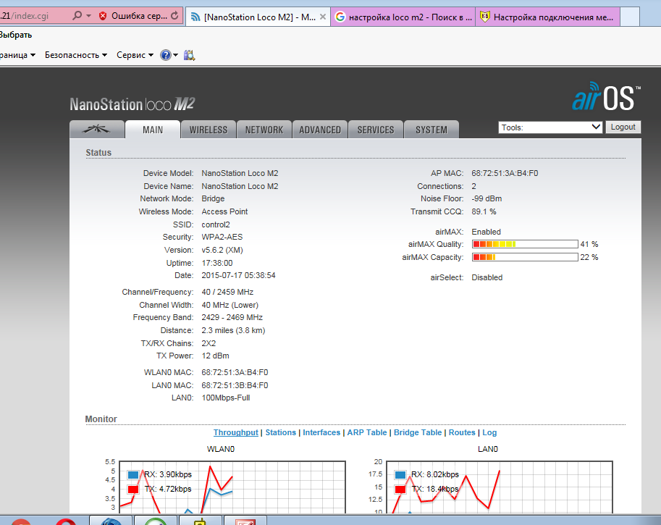The height and width of the screenshot is (525, 661).
Task: Open the Bridge Table link
Action: [418, 432]
